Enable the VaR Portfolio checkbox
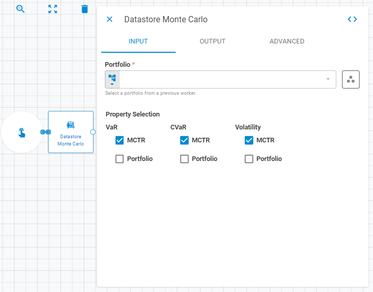This screenshot has height=292, width=373. pyautogui.click(x=119, y=159)
